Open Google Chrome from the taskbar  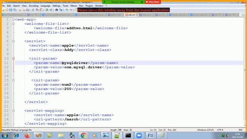[83, 136]
